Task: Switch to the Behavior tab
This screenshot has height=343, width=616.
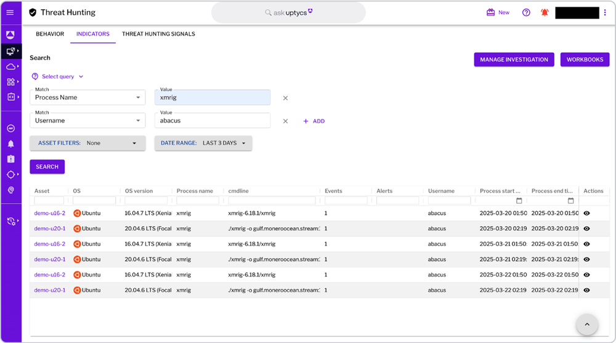Action: (x=50, y=34)
